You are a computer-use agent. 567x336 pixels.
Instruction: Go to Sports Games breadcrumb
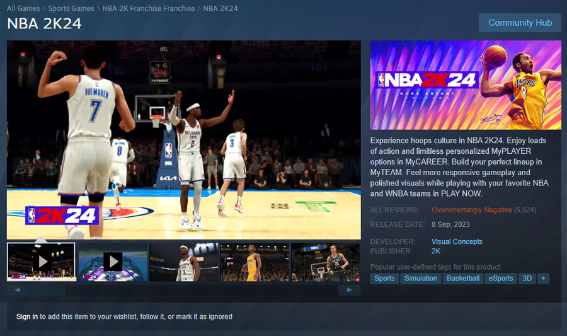click(x=71, y=8)
